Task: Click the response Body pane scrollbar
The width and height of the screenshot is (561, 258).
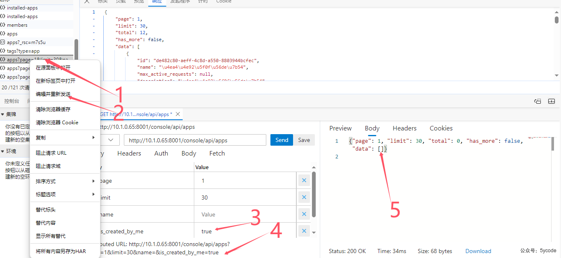Action: click(x=553, y=144)
